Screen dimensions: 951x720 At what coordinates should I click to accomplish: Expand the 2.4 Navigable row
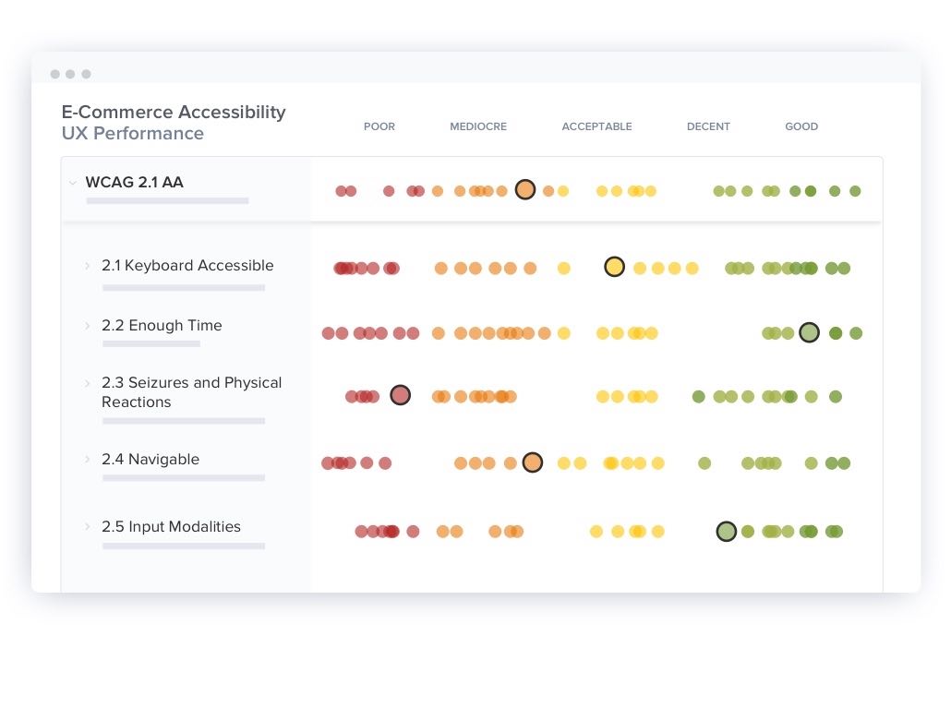click(x=89, y=460)
